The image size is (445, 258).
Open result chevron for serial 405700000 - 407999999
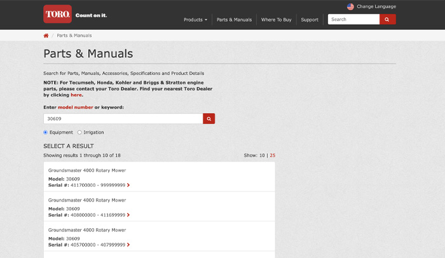[x=128, y=245]
